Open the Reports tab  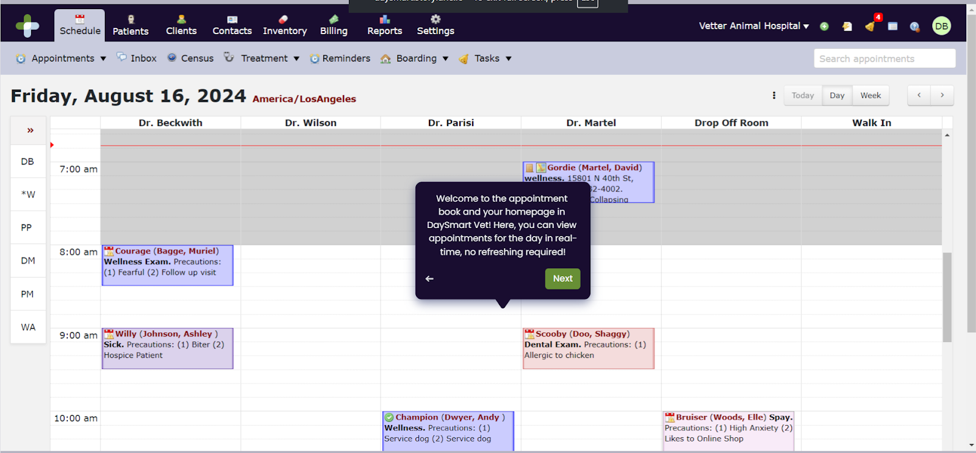[x=384, y=25]
